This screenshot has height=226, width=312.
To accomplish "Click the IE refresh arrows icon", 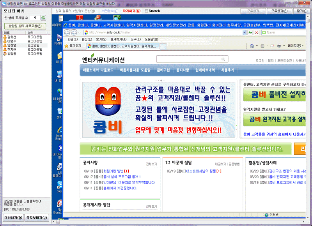I will click(250, 32).
